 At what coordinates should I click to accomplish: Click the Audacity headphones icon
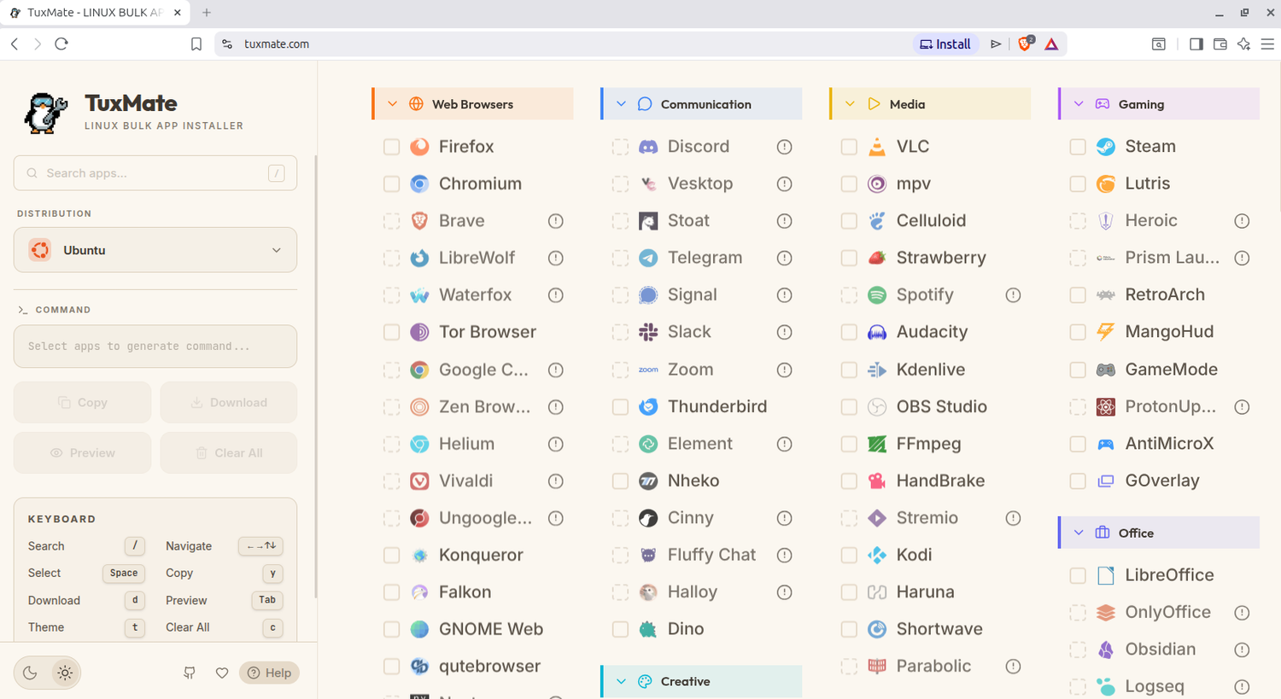pos(877,332)
